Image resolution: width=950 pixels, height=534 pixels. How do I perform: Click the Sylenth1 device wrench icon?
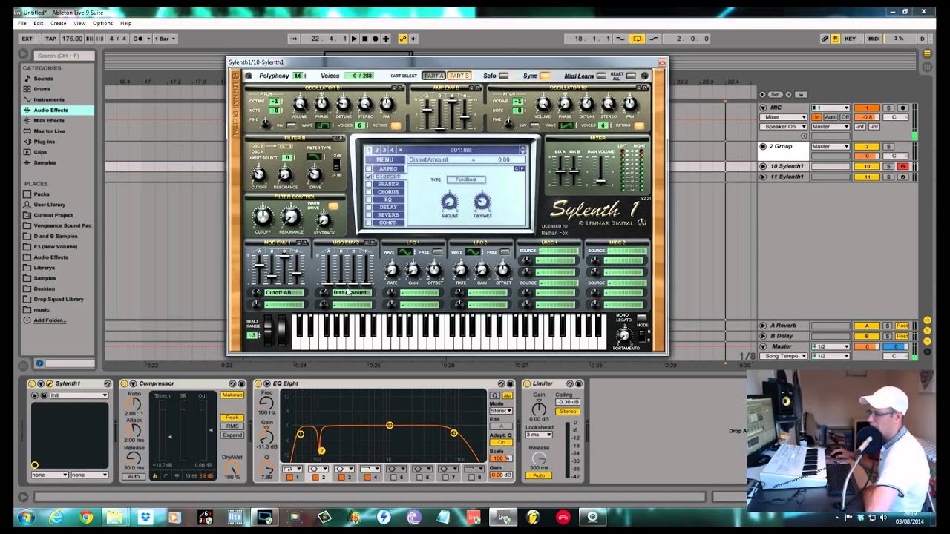pyautogui.click(x=50, y=383)
